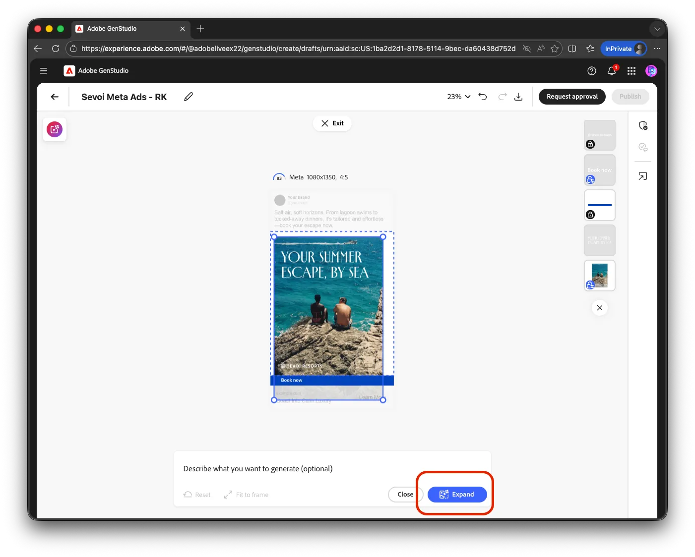Open the hamburger navigation menu
Image resolution: width=695 pixels, height=557 pixels.
point(44,71)
